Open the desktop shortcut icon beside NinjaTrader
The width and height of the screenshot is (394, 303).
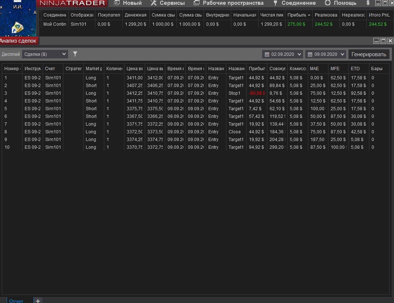[x=17, y=28]
